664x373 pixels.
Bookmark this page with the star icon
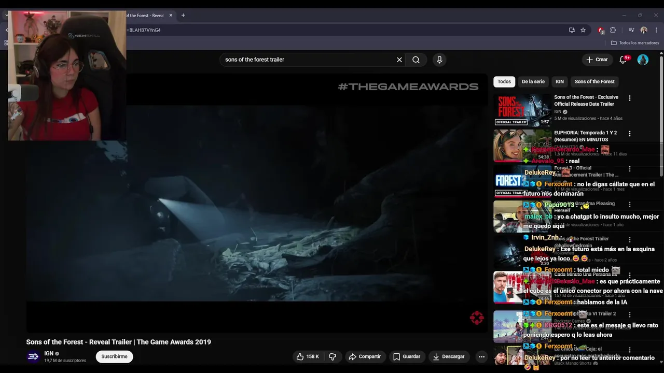click(x=583, y=30)
